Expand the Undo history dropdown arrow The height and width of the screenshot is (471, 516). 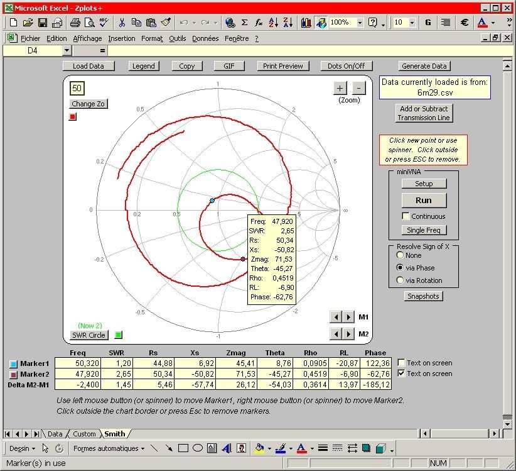click(x=194, y=23)
